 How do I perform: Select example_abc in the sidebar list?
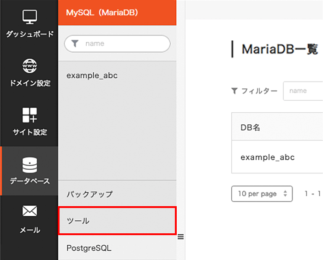pyautogui.click(x=92, y=75)
